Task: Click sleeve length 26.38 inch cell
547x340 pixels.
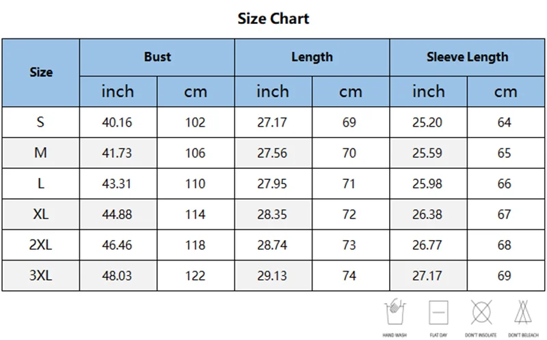Action: pos(429,214)
